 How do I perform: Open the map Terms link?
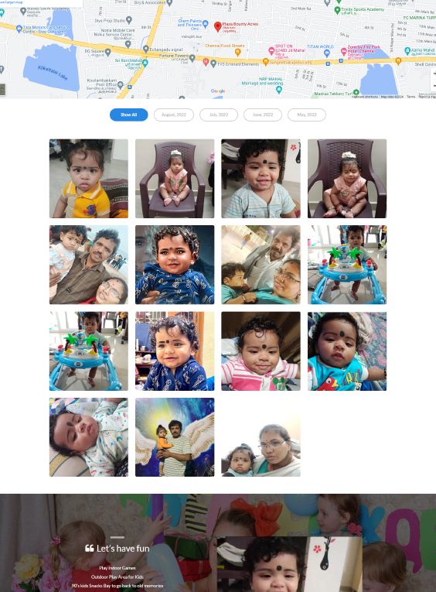coord(410,97)
